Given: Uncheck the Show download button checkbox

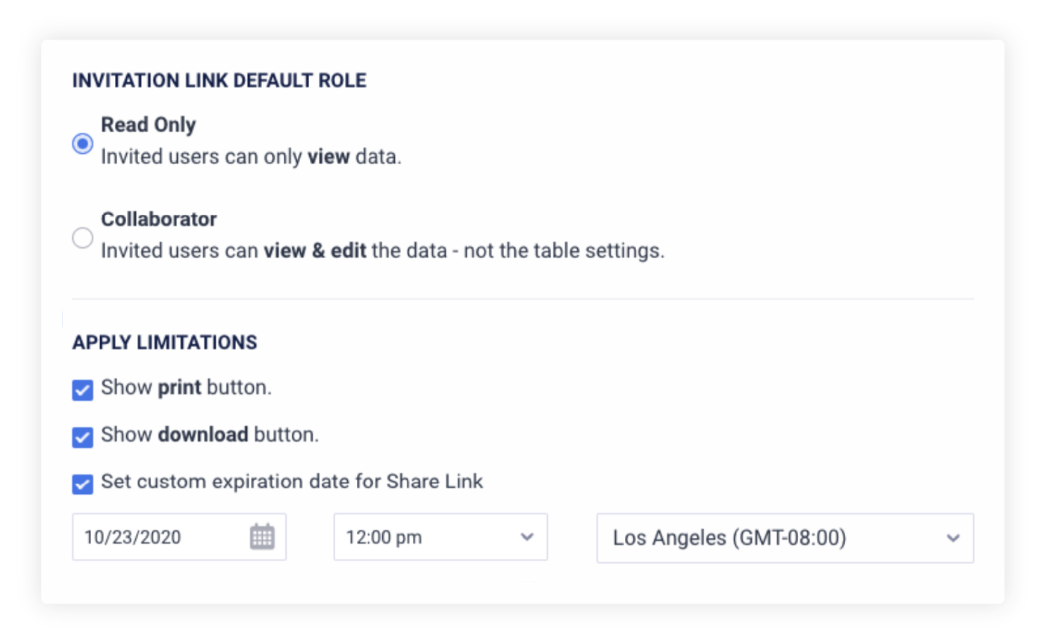Looking at the screenshot, I should click(x=83, y=437).
